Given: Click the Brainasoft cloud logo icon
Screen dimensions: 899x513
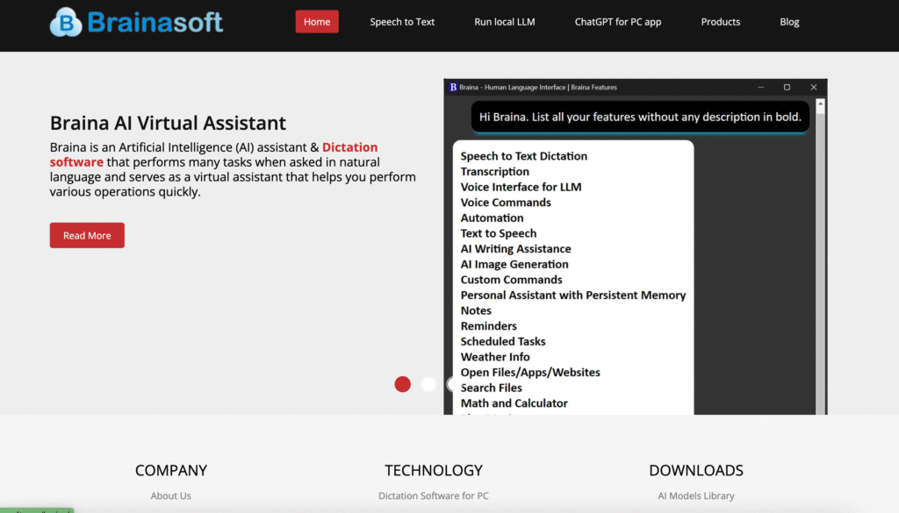Looking at the screenshot, I should (66, 22).
